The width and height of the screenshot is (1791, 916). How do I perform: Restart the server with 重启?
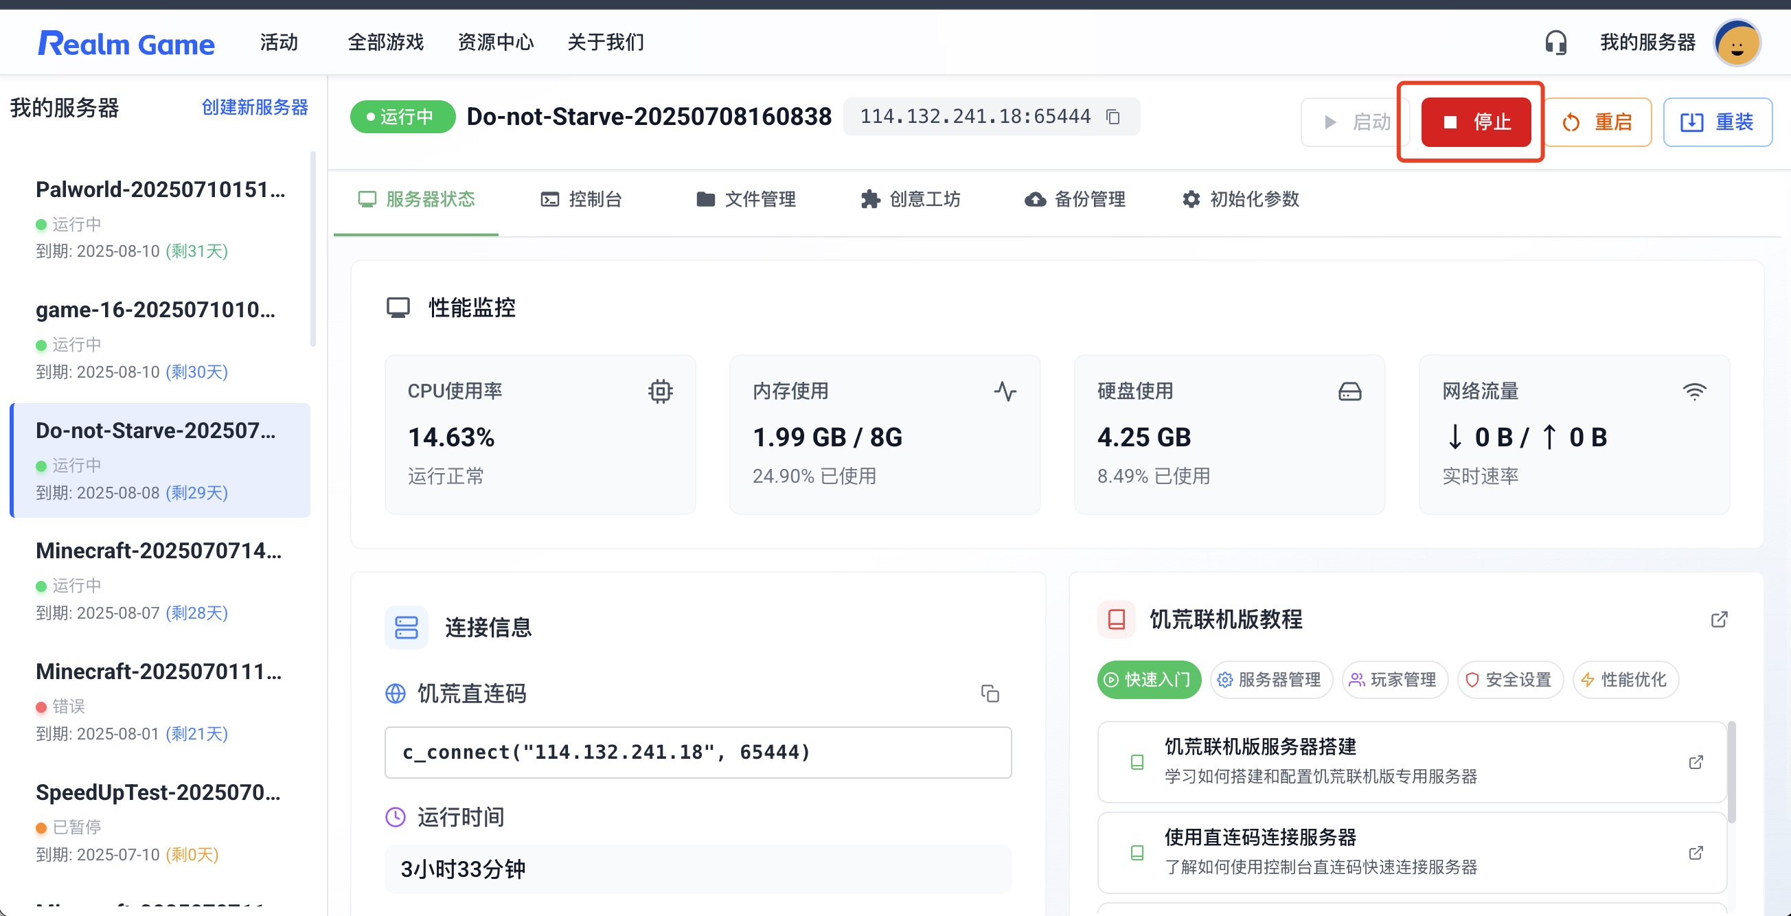[1597, 122]
